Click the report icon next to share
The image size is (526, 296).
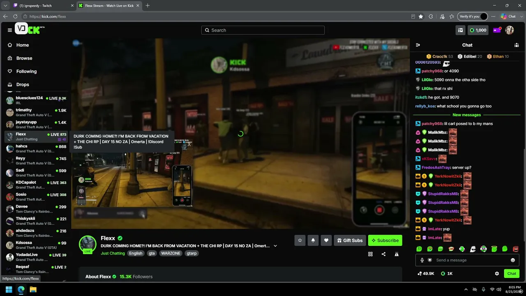click(x=397, y=254)
